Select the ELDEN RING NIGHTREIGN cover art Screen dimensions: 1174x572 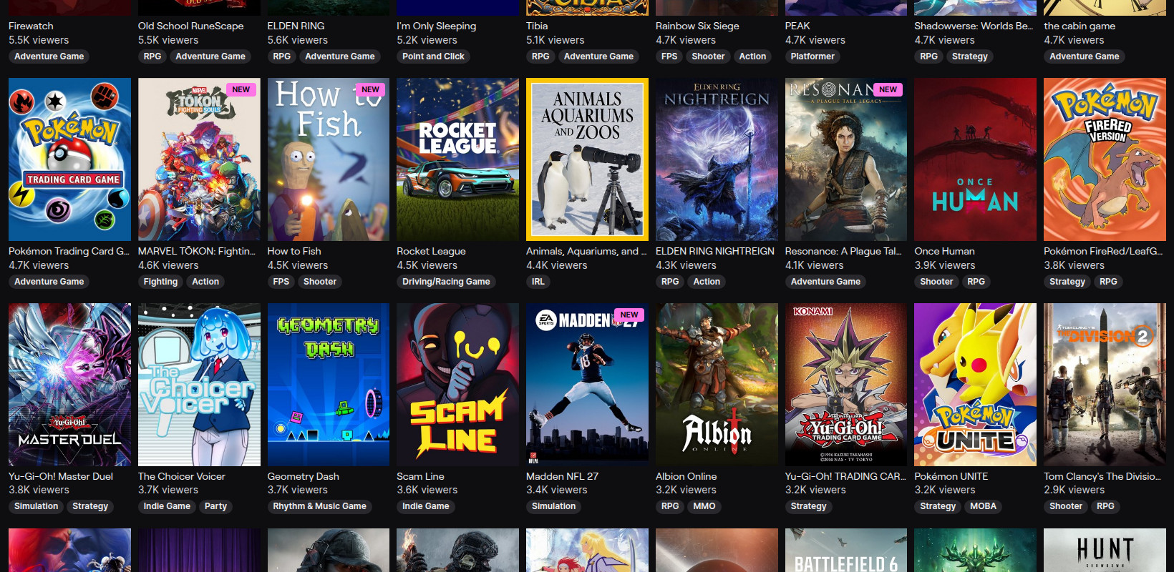[x=717, y=159]
